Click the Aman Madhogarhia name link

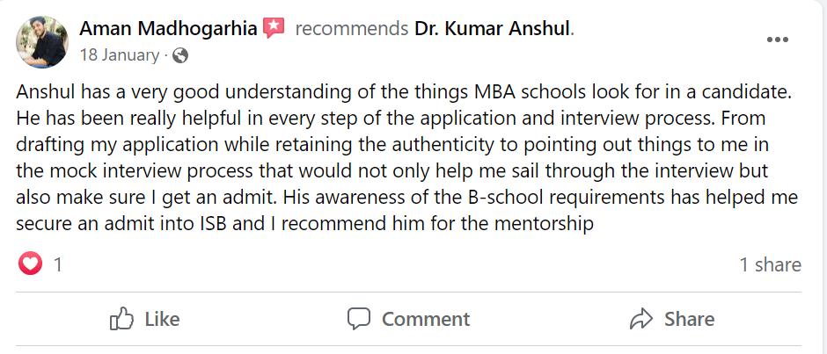pos(167,29)
